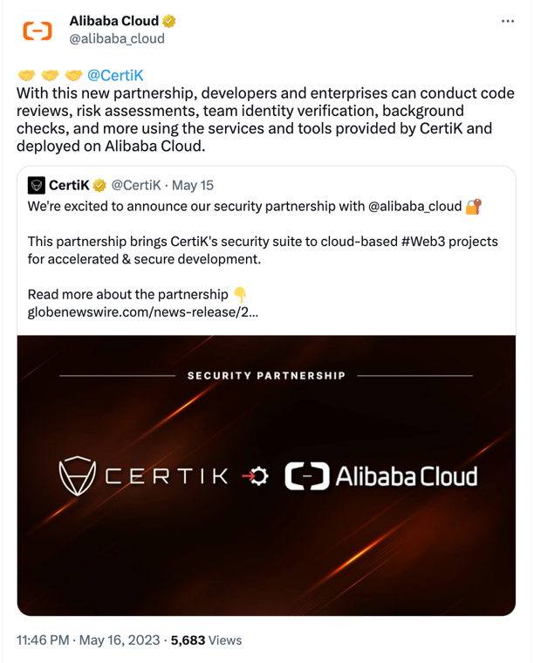Click the @alibaba_cloud handle under name
Viewport: 534px width, 663px height.
pos(116,38)
